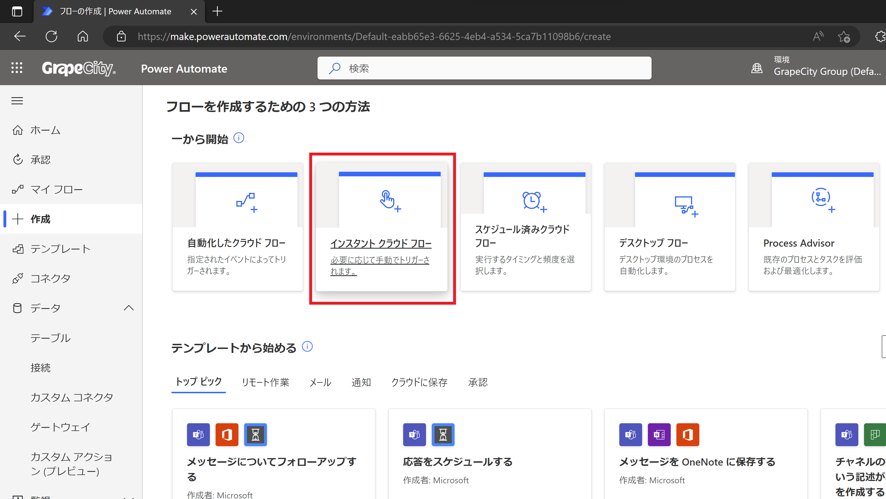886x499 pixels.
Task: Click the read aloud icon in the address bar
Action: click(818, 36)
